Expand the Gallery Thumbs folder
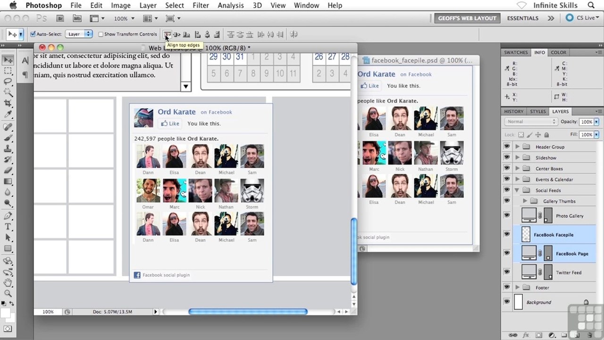The image size is (604, 340). click(525, 201)
